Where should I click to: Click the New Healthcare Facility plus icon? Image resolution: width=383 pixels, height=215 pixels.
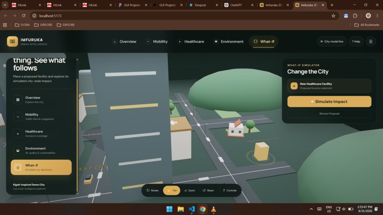[x=294, y=86]
